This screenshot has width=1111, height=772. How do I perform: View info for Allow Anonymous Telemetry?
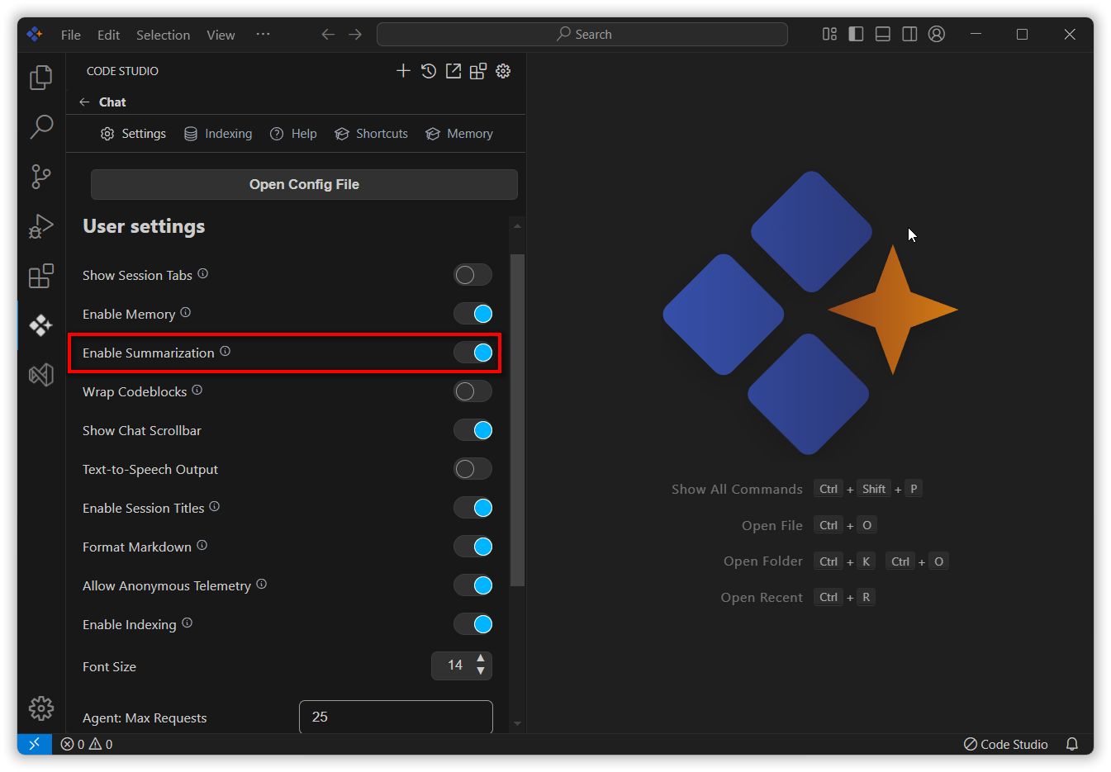262,585
